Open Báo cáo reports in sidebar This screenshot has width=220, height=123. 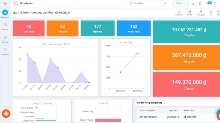(x=5, y=26)
